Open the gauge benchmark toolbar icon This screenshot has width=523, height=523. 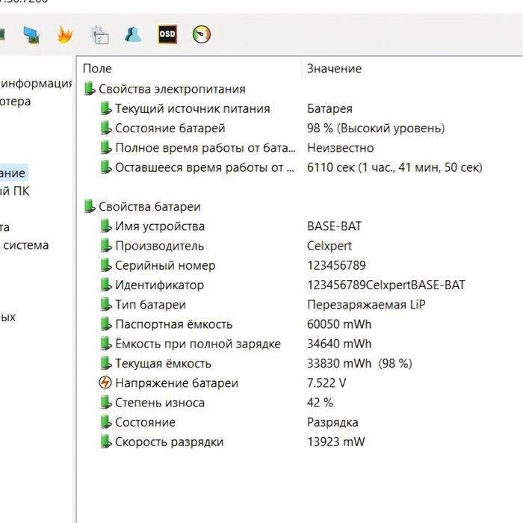202,34
